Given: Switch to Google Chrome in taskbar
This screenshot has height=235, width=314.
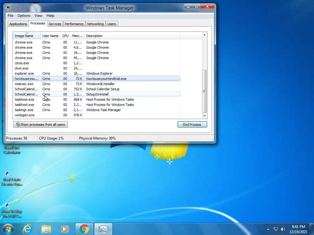Looking at the screenshot, I should pos(84,229).
